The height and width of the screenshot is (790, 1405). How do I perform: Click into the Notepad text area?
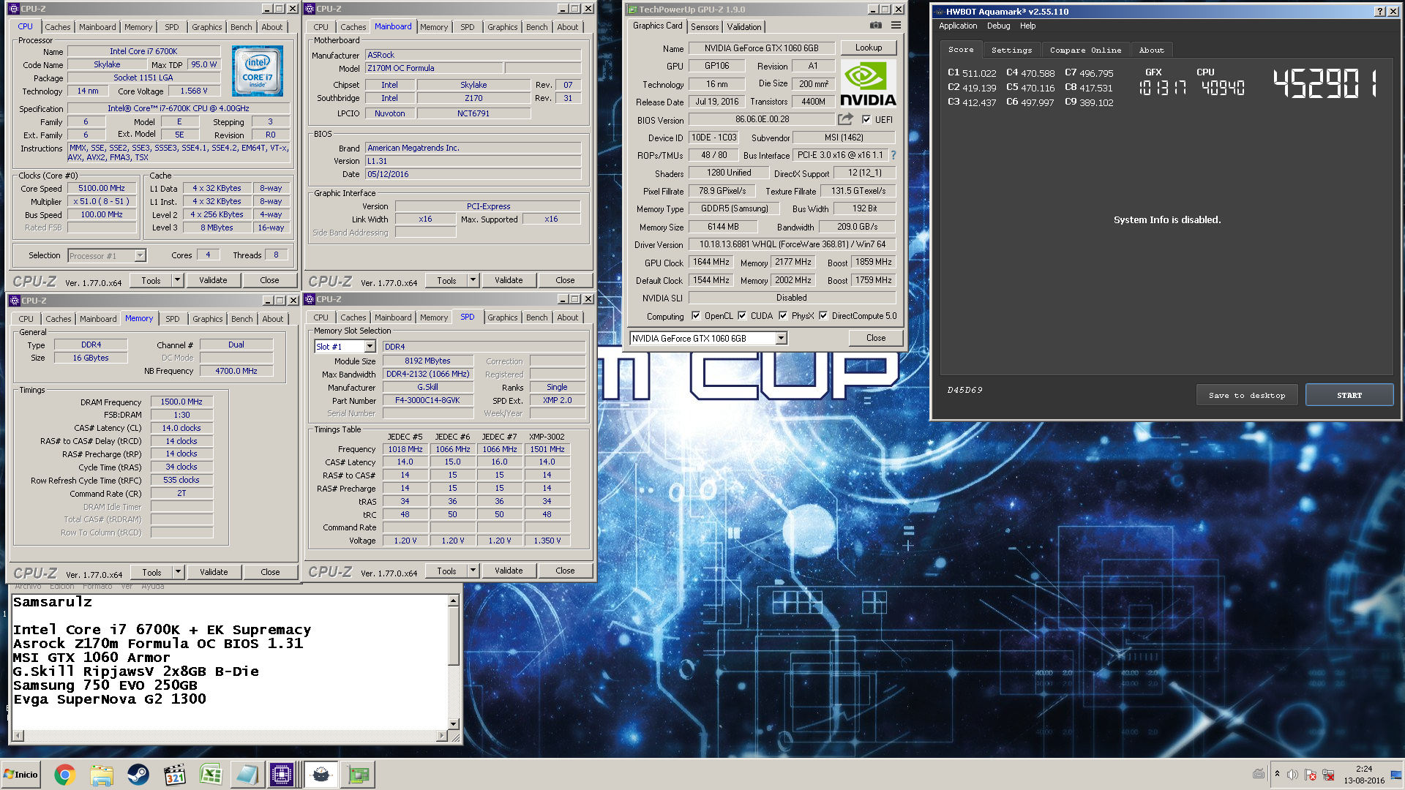click(229, 662)
